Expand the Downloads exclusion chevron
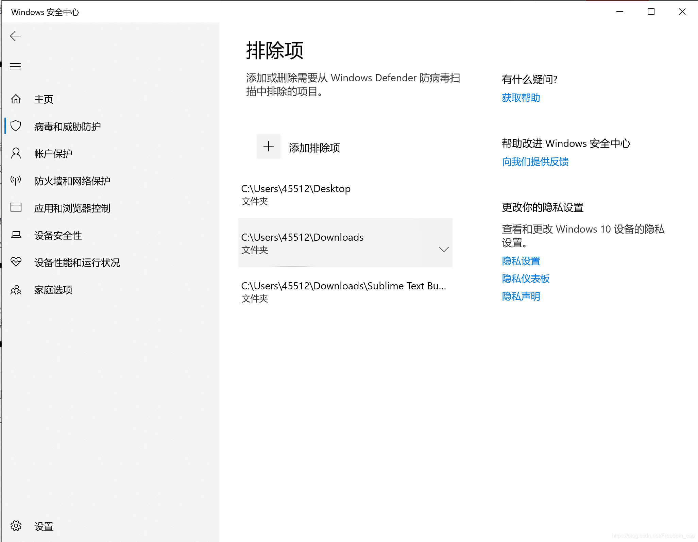Image resolution: width=698 pixels, height=542 pixels. point(444,250)
